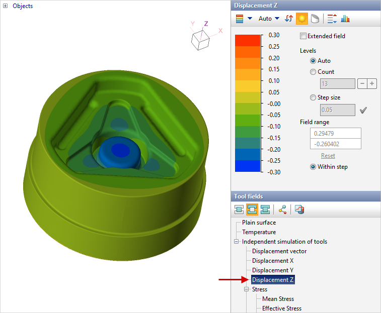Click the plus button to increase the level count
The image size is (381, 313).
click(372, 83)
